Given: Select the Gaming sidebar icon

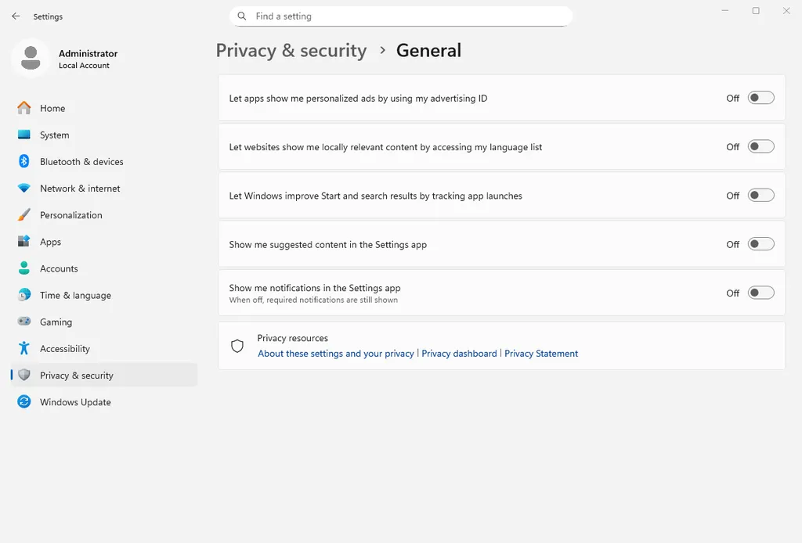Looking at the screenshot, I should click(x=23, y=322).
